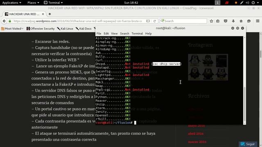Image resolution: width=262 pixels, height=147 pixels.
Task: Click the red recording indicator icon
Action: [x=227, y=3]
